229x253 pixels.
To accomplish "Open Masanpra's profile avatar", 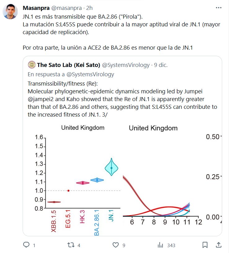I will (x=10, y=11).
